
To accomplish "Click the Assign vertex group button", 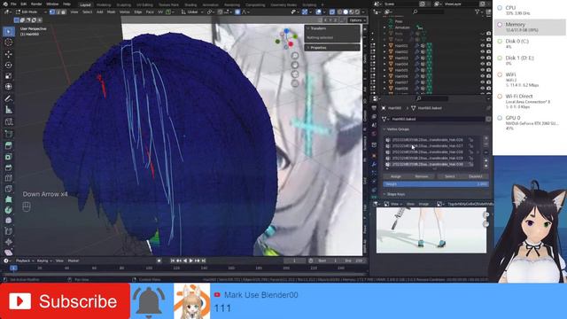I will click(396, 176).
